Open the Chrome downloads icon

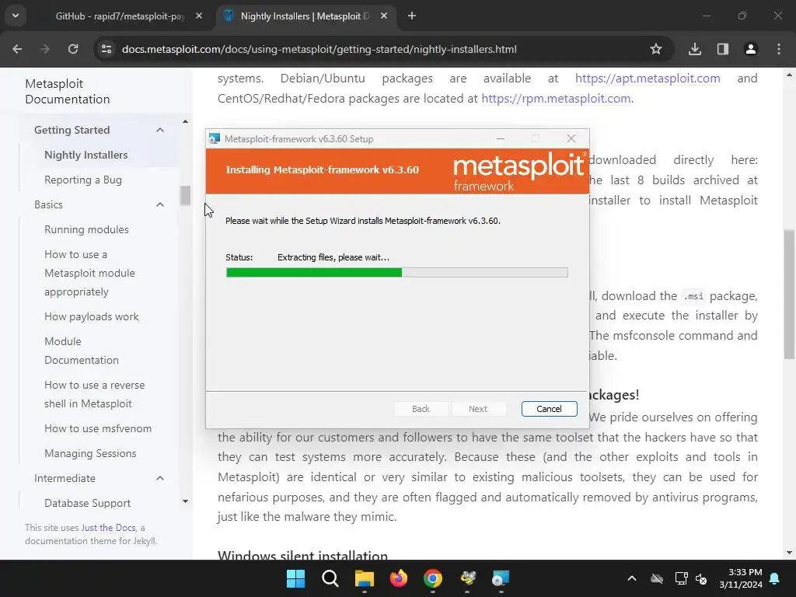coord(695,49)
